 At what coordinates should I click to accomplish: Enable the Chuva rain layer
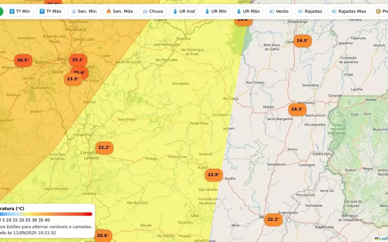click(152, 11)
